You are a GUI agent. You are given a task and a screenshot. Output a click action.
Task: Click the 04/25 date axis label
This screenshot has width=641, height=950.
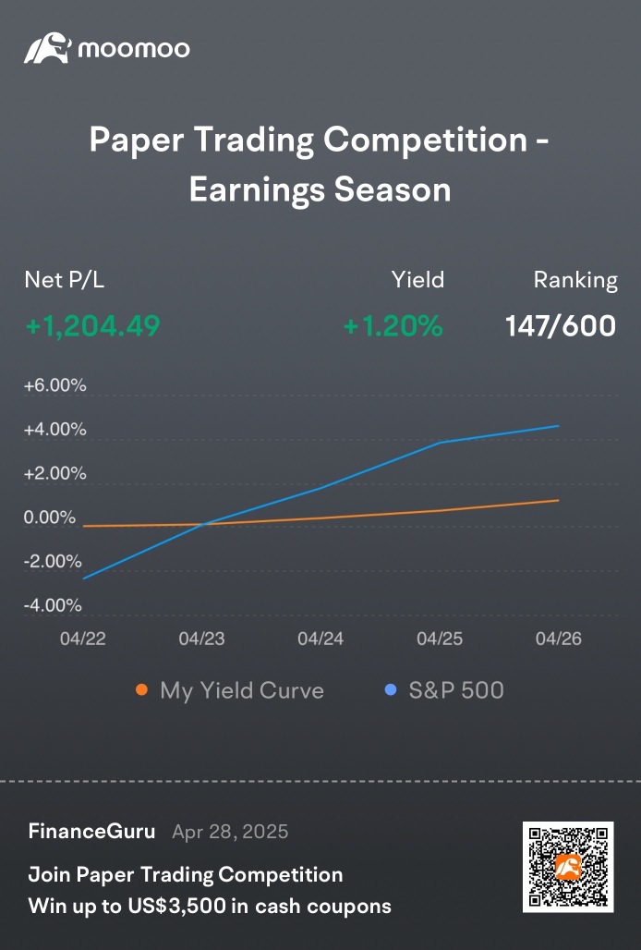point(440,639)
